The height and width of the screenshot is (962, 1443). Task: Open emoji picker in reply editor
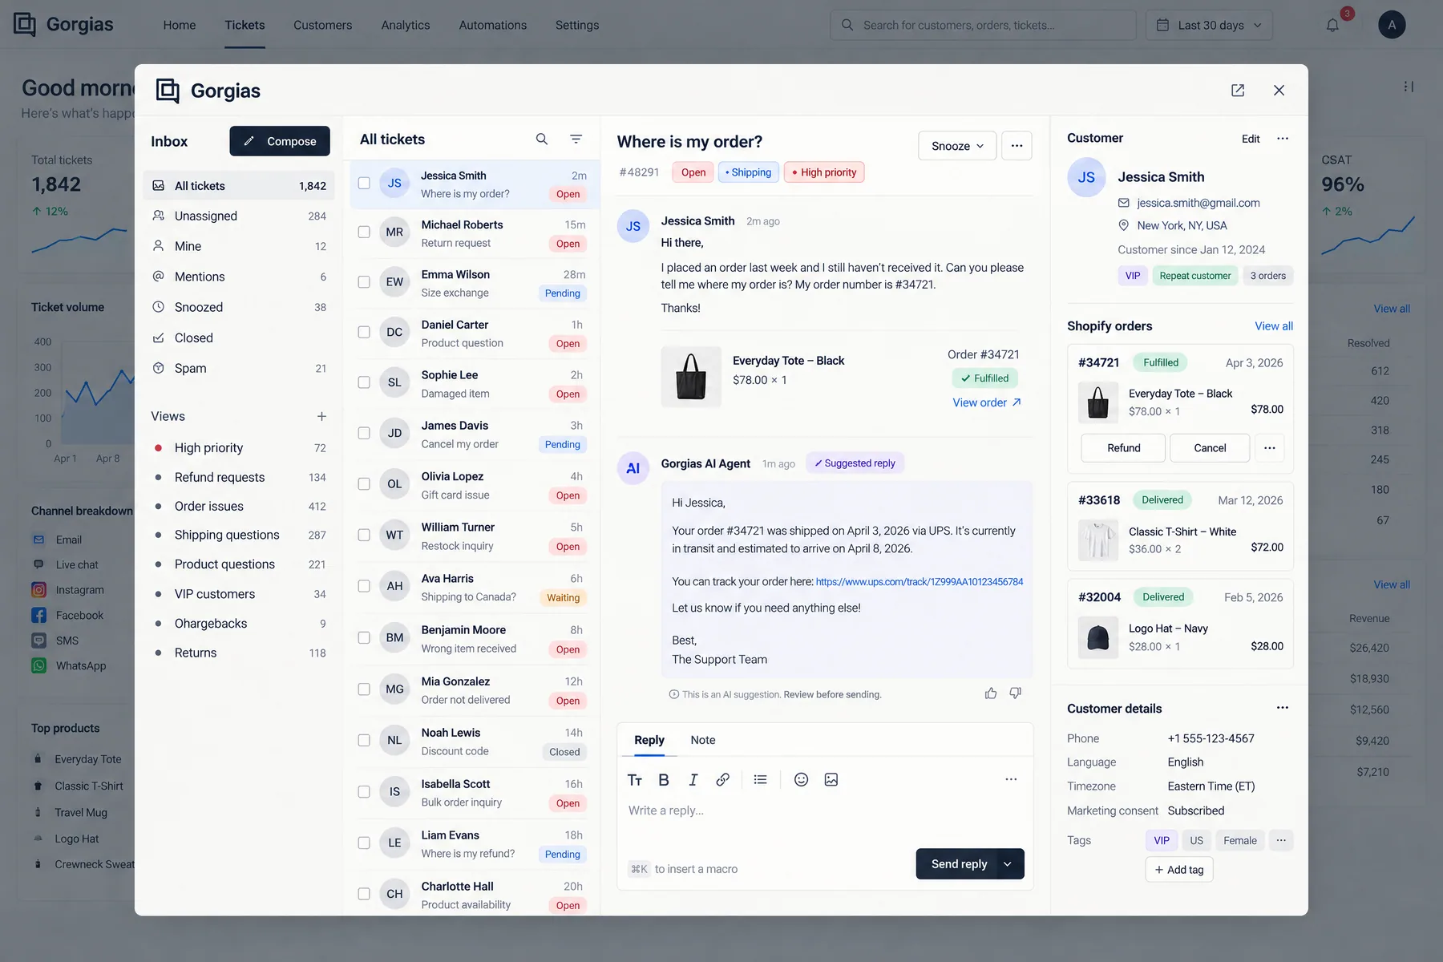[x=801, y=780]
